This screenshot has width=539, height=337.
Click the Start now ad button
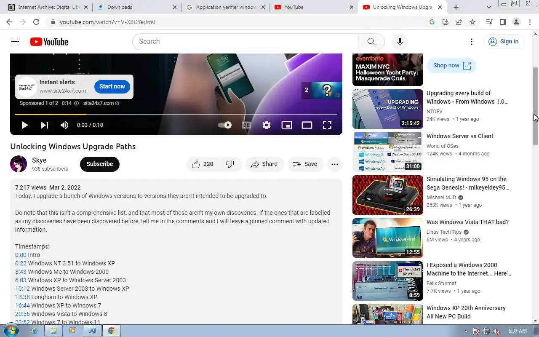(112, 86)
